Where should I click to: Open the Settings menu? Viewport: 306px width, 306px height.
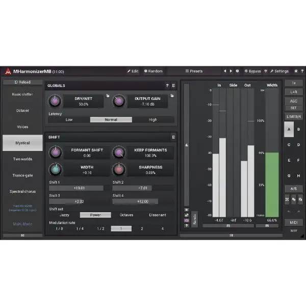pyautogui.click(x=279, y=71)
